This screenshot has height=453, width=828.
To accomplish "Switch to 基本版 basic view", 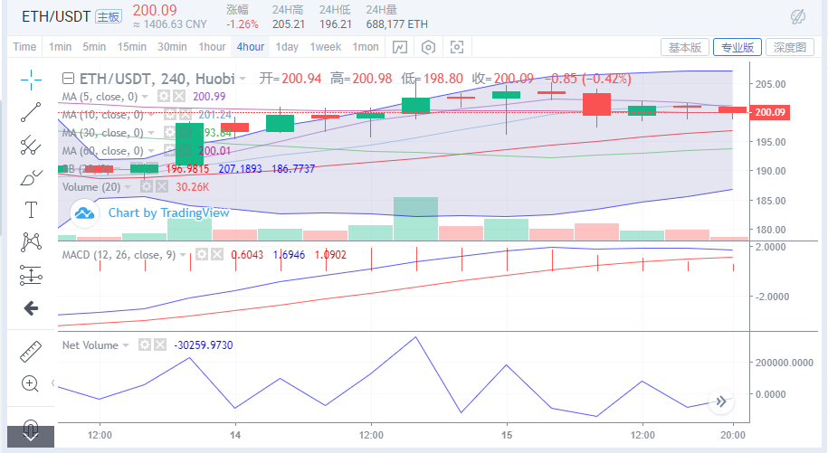I will pos(684,47).
